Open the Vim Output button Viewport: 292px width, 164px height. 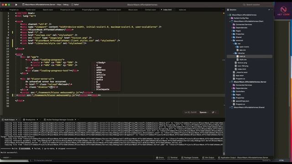pos(208,158)
